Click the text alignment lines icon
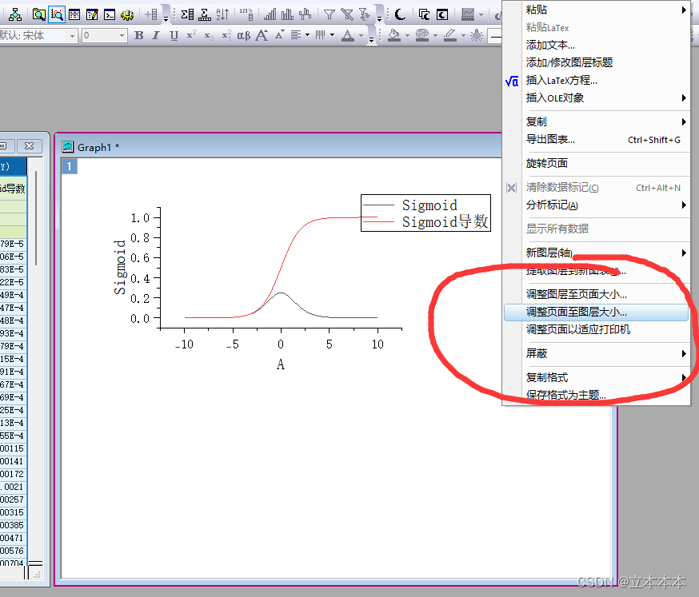Viewport: 699px width, 597px height. click(296, 34)
